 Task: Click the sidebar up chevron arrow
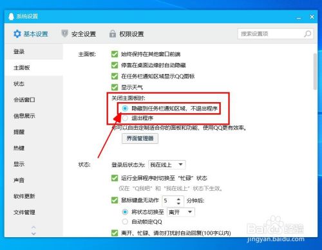[x=33, y=228]
